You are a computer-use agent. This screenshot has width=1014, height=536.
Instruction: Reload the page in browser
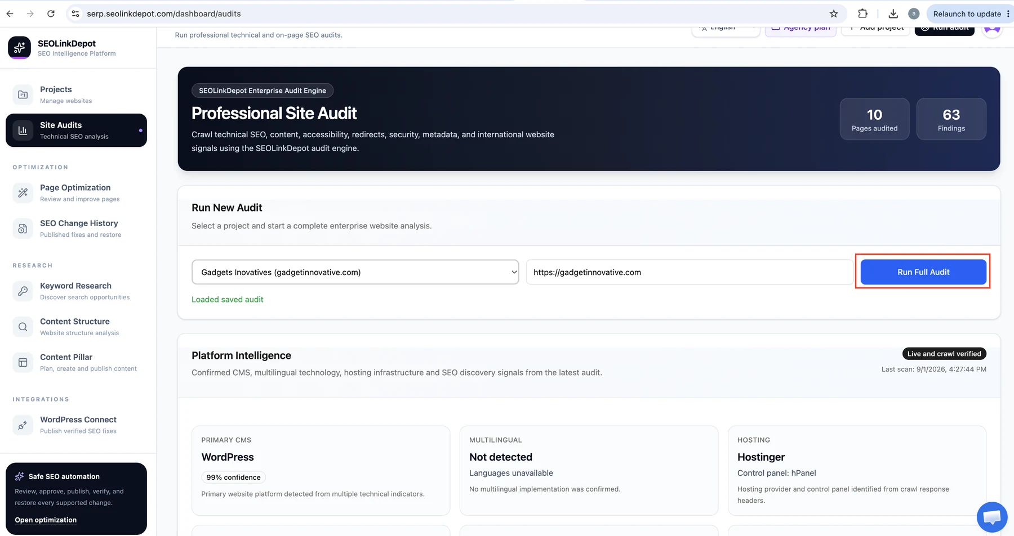pos(51,13)
